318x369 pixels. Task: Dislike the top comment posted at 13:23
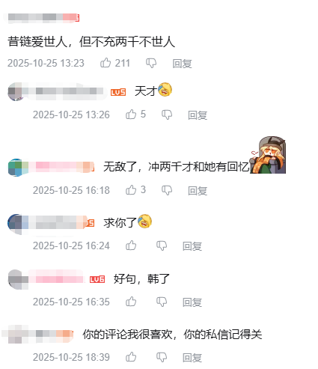click(x=151, y=64)
